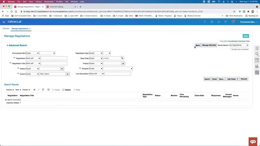
Task: Open Chrome extensions puzzle icon
Action: point(248,11)
